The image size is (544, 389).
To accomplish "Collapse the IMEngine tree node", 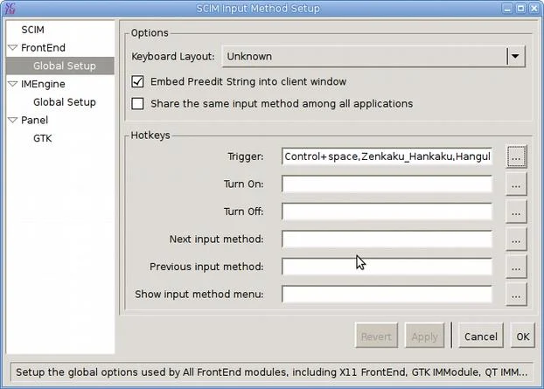I will 13,84.
